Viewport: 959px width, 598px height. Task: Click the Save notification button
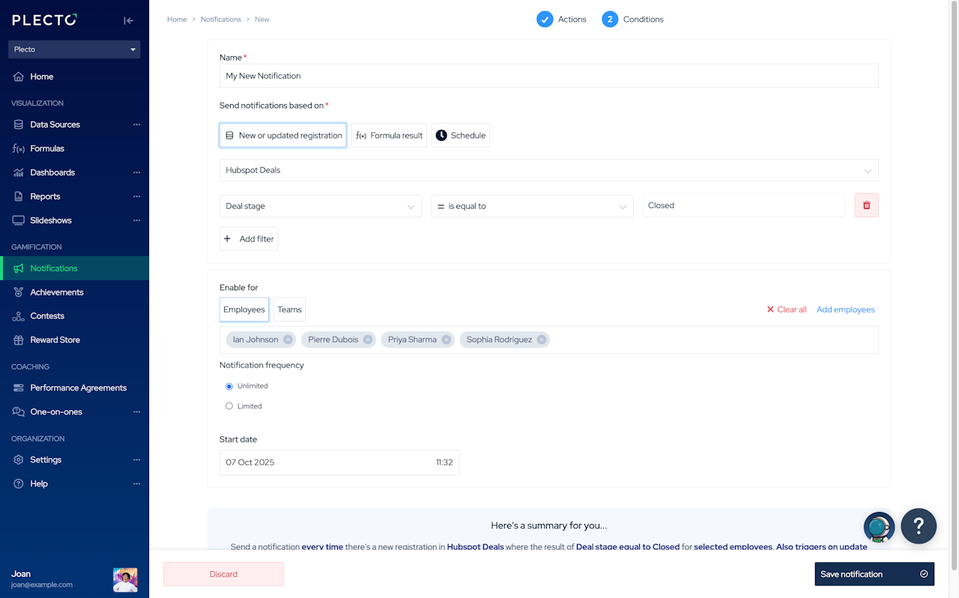(874, 574)
